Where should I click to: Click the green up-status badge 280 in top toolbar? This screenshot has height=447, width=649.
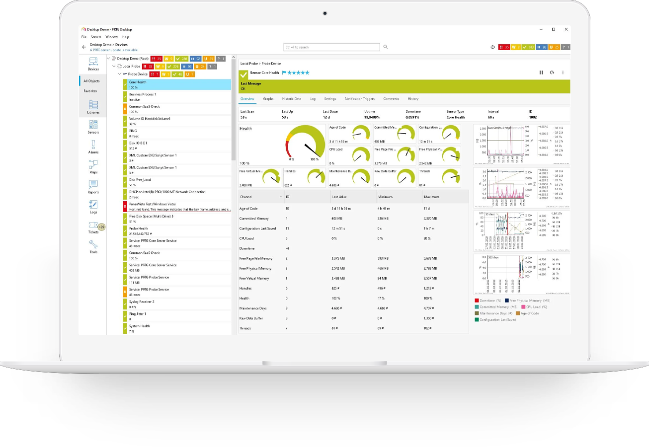[x=528, y=47]
